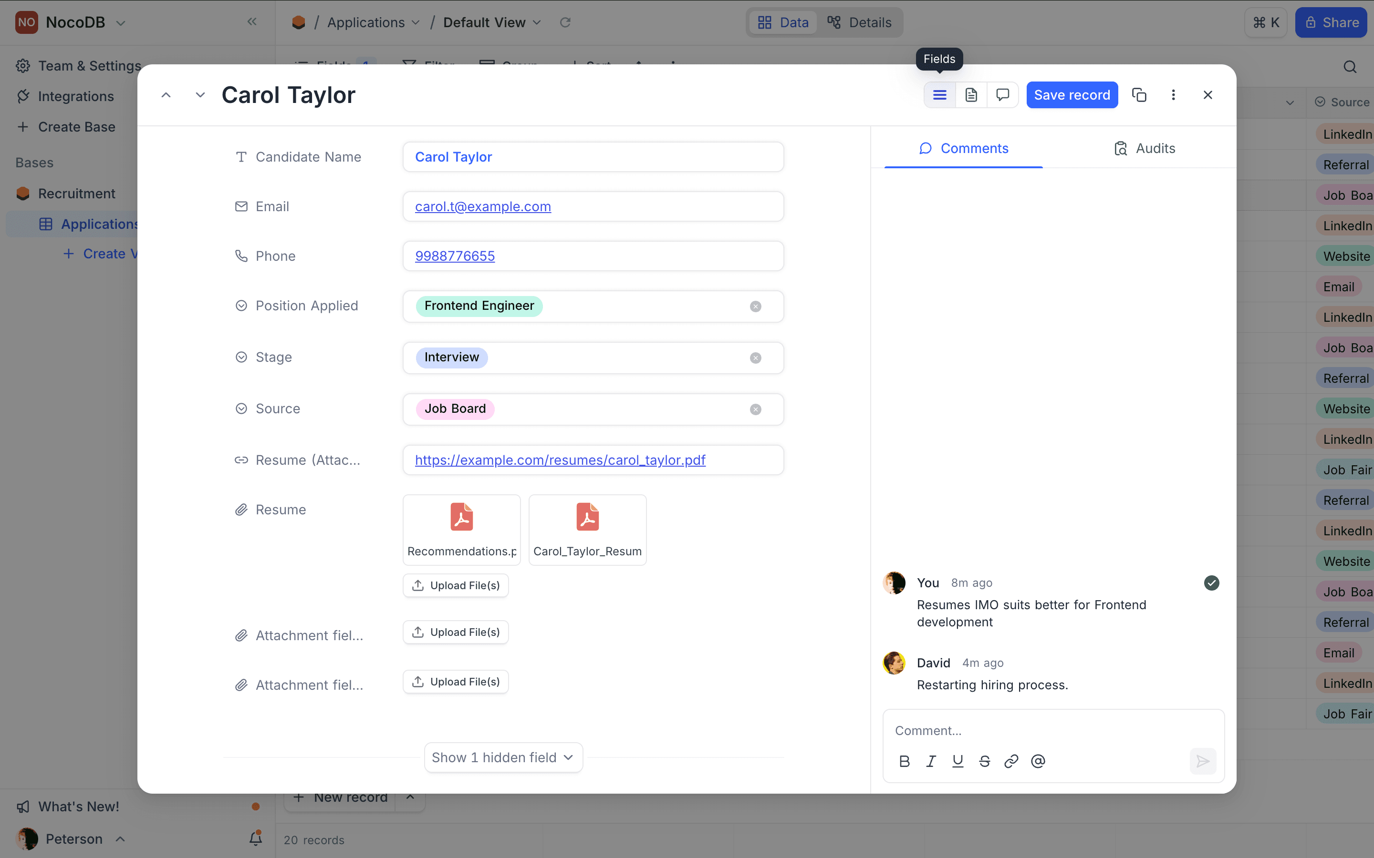Click the mention (@) icon

point(1038,761)
